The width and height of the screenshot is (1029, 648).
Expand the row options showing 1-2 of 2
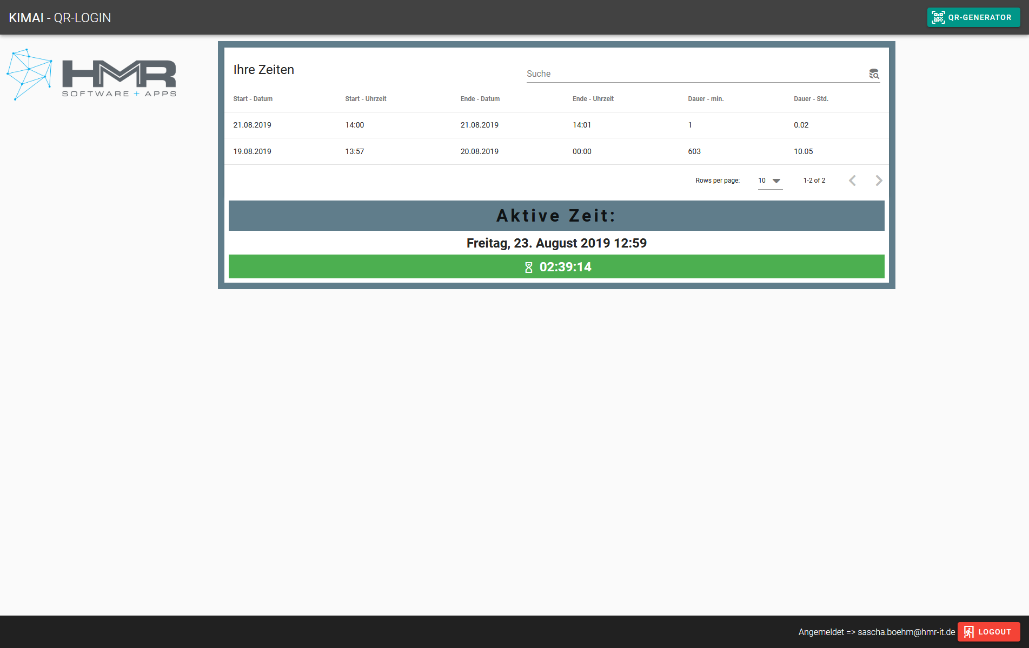[814, 181]
